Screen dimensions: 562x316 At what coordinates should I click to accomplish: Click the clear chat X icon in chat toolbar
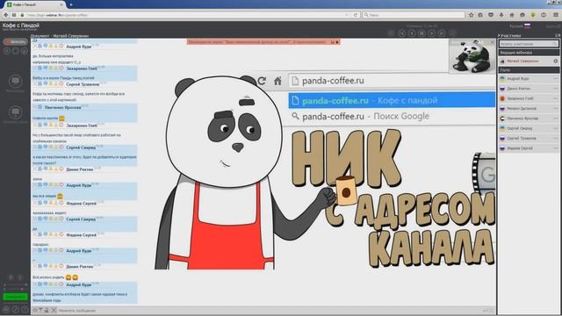pyautogui.click(x=54, y=310)
